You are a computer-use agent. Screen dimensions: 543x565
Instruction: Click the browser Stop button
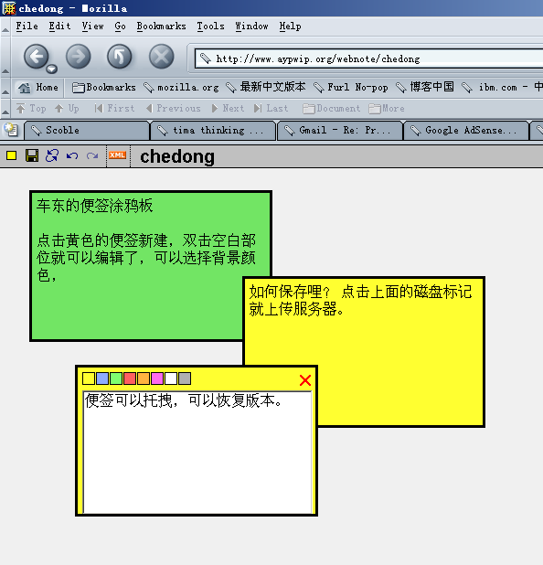(162, 57)
